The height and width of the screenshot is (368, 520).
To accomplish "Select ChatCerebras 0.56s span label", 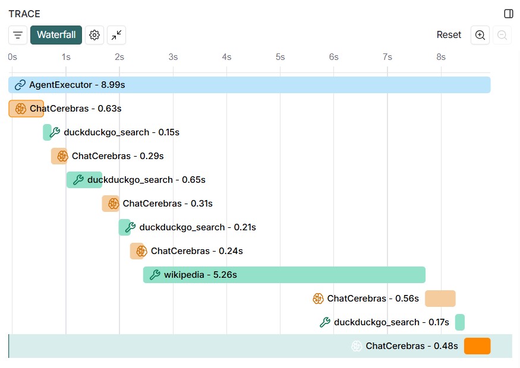I will [x=373, y=299].
